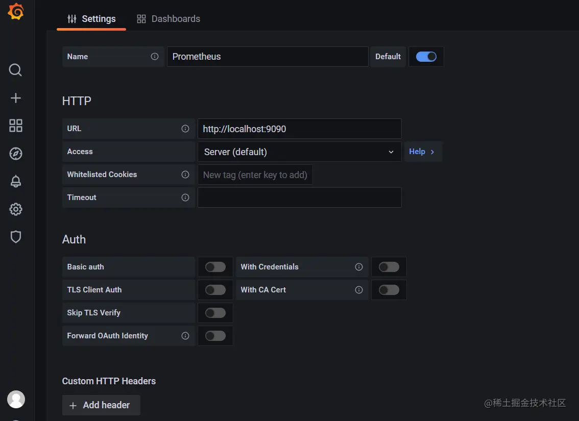Click the Grafana logo icon

(x=16, y=12)
